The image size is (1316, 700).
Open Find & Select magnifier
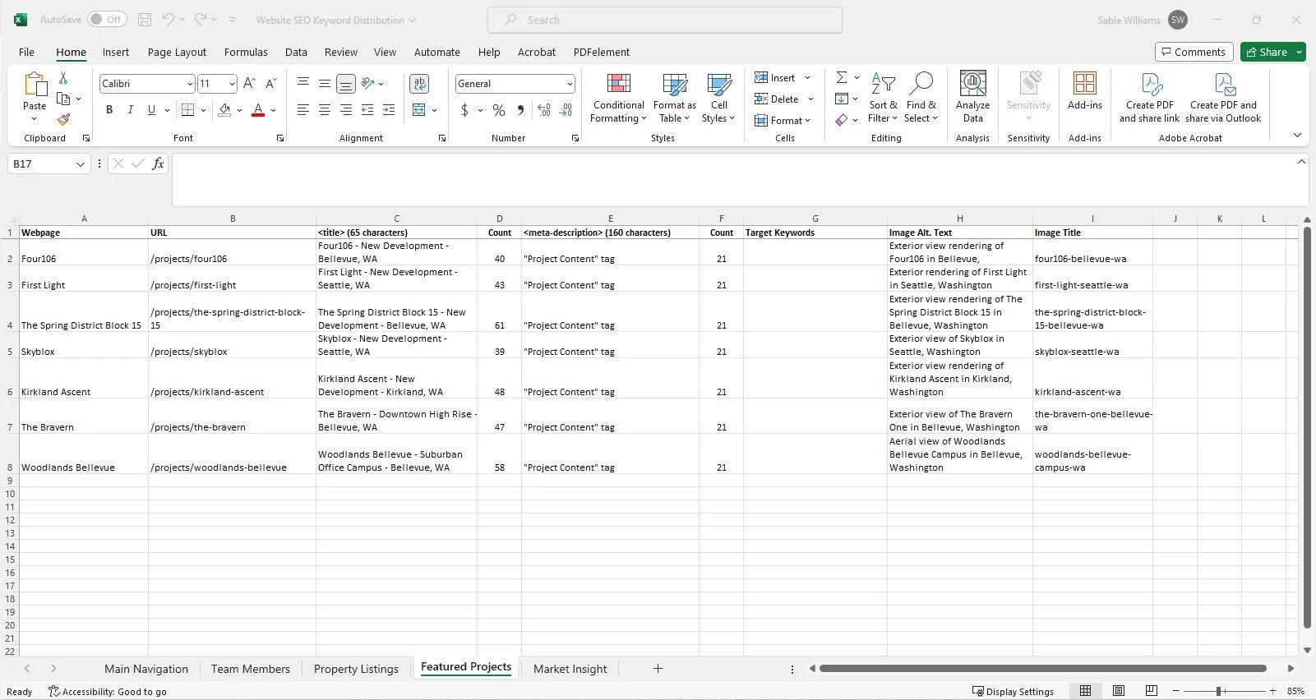(921, 99)
